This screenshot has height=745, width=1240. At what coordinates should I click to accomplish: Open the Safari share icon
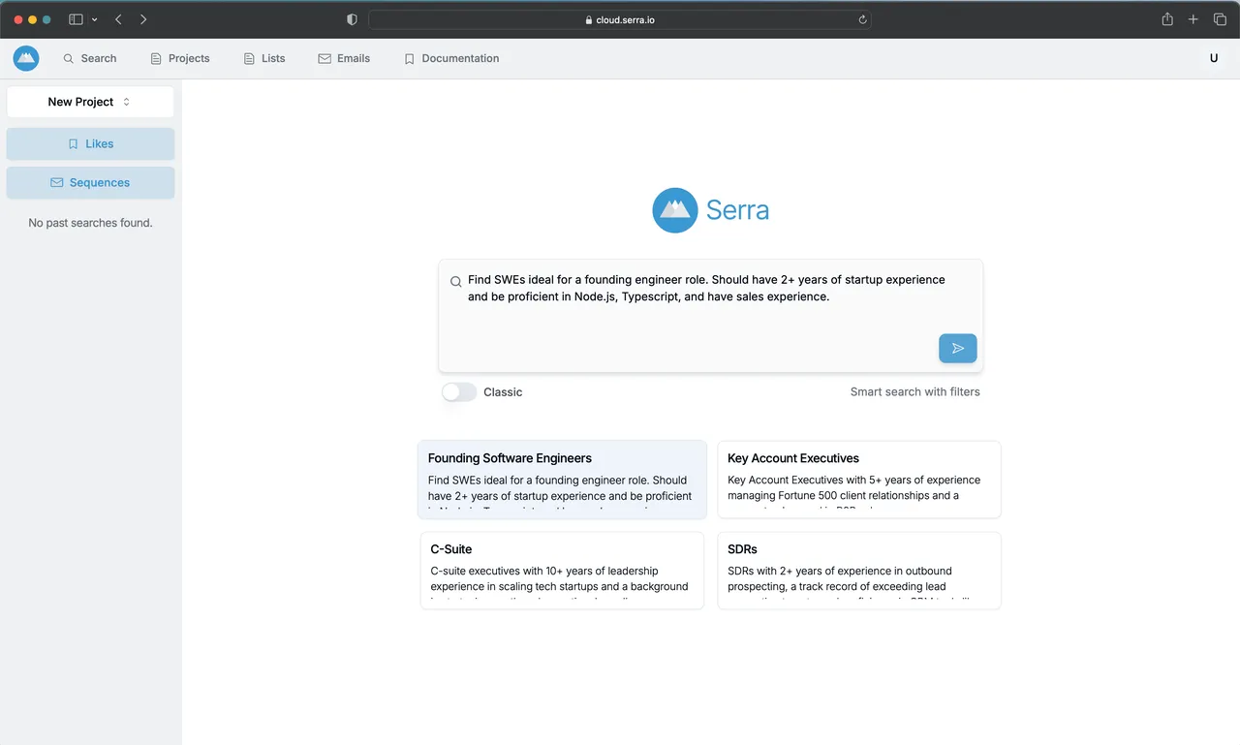(x=1167, y=19)
